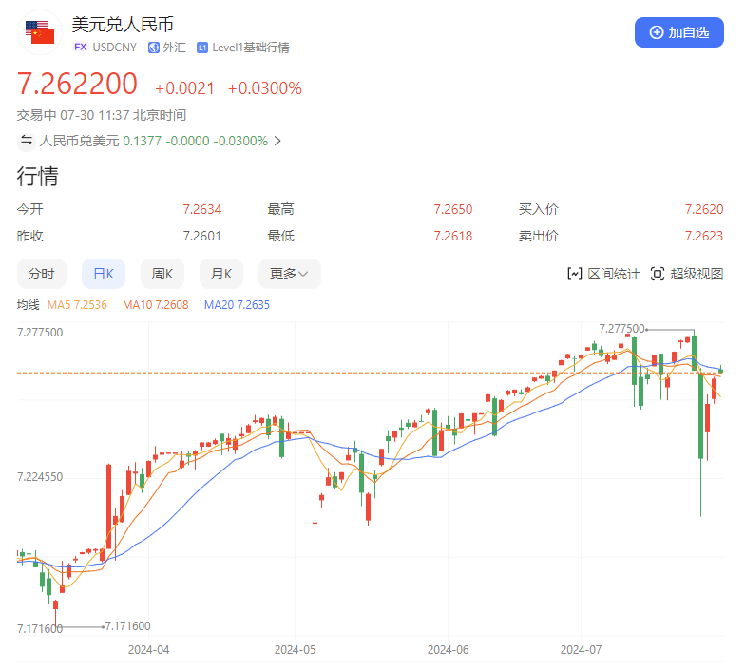This screenshot has width=745, height=671.
Task: Click the current price 7.262200
Action: [x=77, y=84]
